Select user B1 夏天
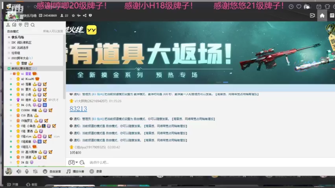The width and height of the screenshot is (335, 188). [x=26, y=89]
